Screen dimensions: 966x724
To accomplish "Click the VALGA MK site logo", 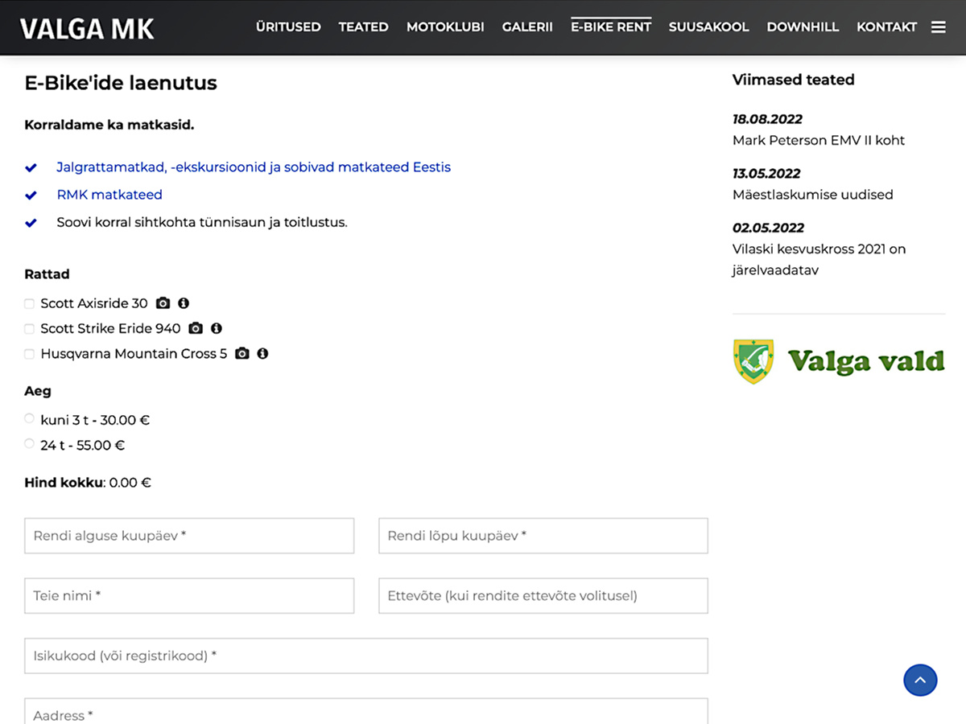I will (x=87, y=29).
